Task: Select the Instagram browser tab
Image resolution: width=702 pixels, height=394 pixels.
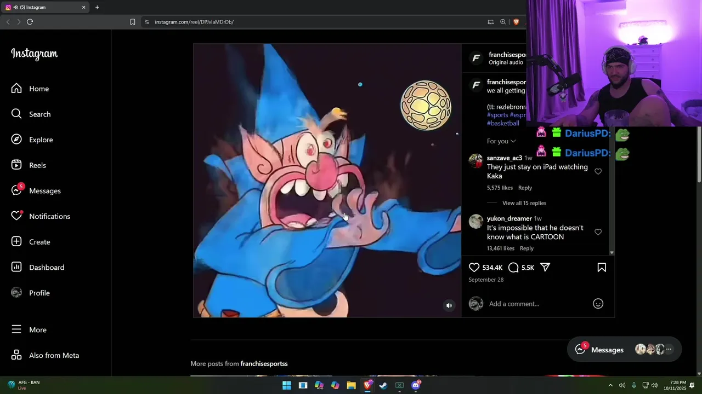Action: 44,7
